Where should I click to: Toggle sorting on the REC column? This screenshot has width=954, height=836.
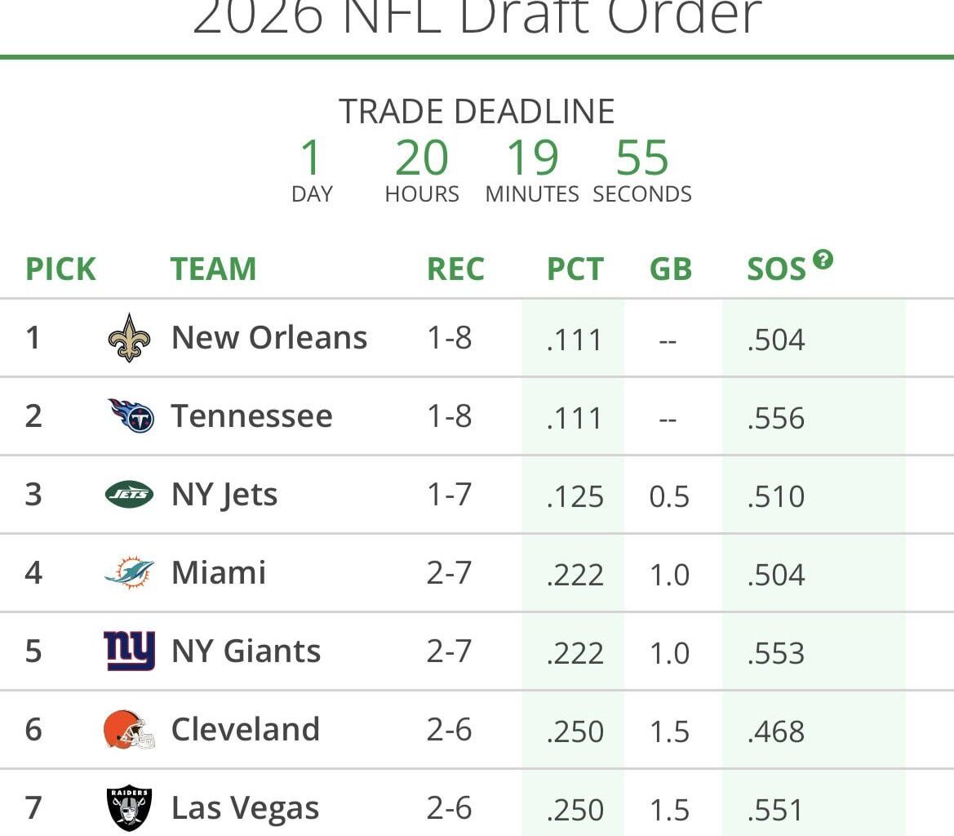pos(455,269)
